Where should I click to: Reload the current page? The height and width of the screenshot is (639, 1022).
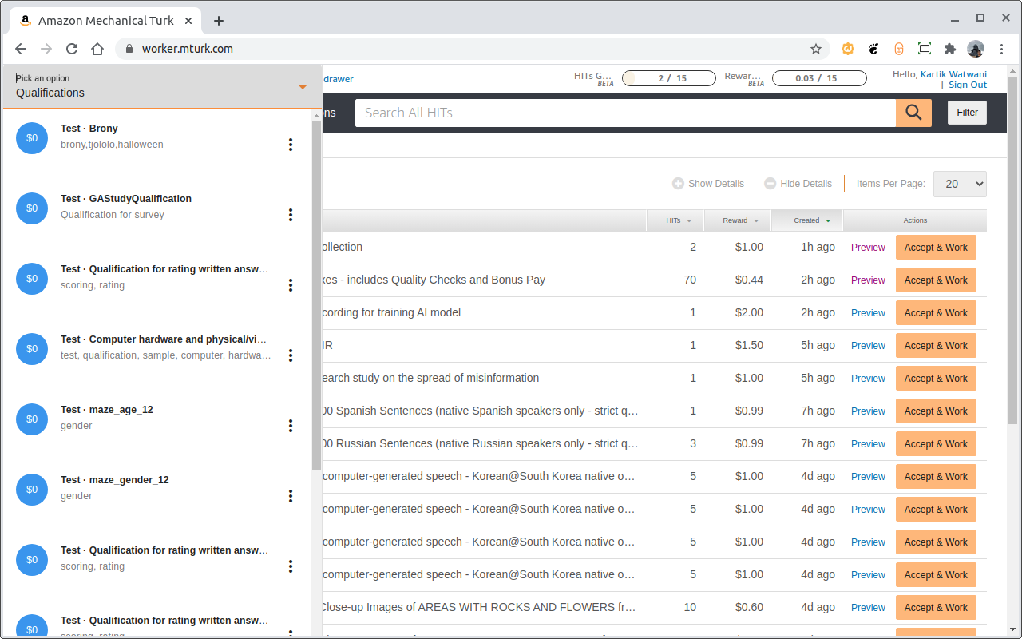[x=72, y=49]
